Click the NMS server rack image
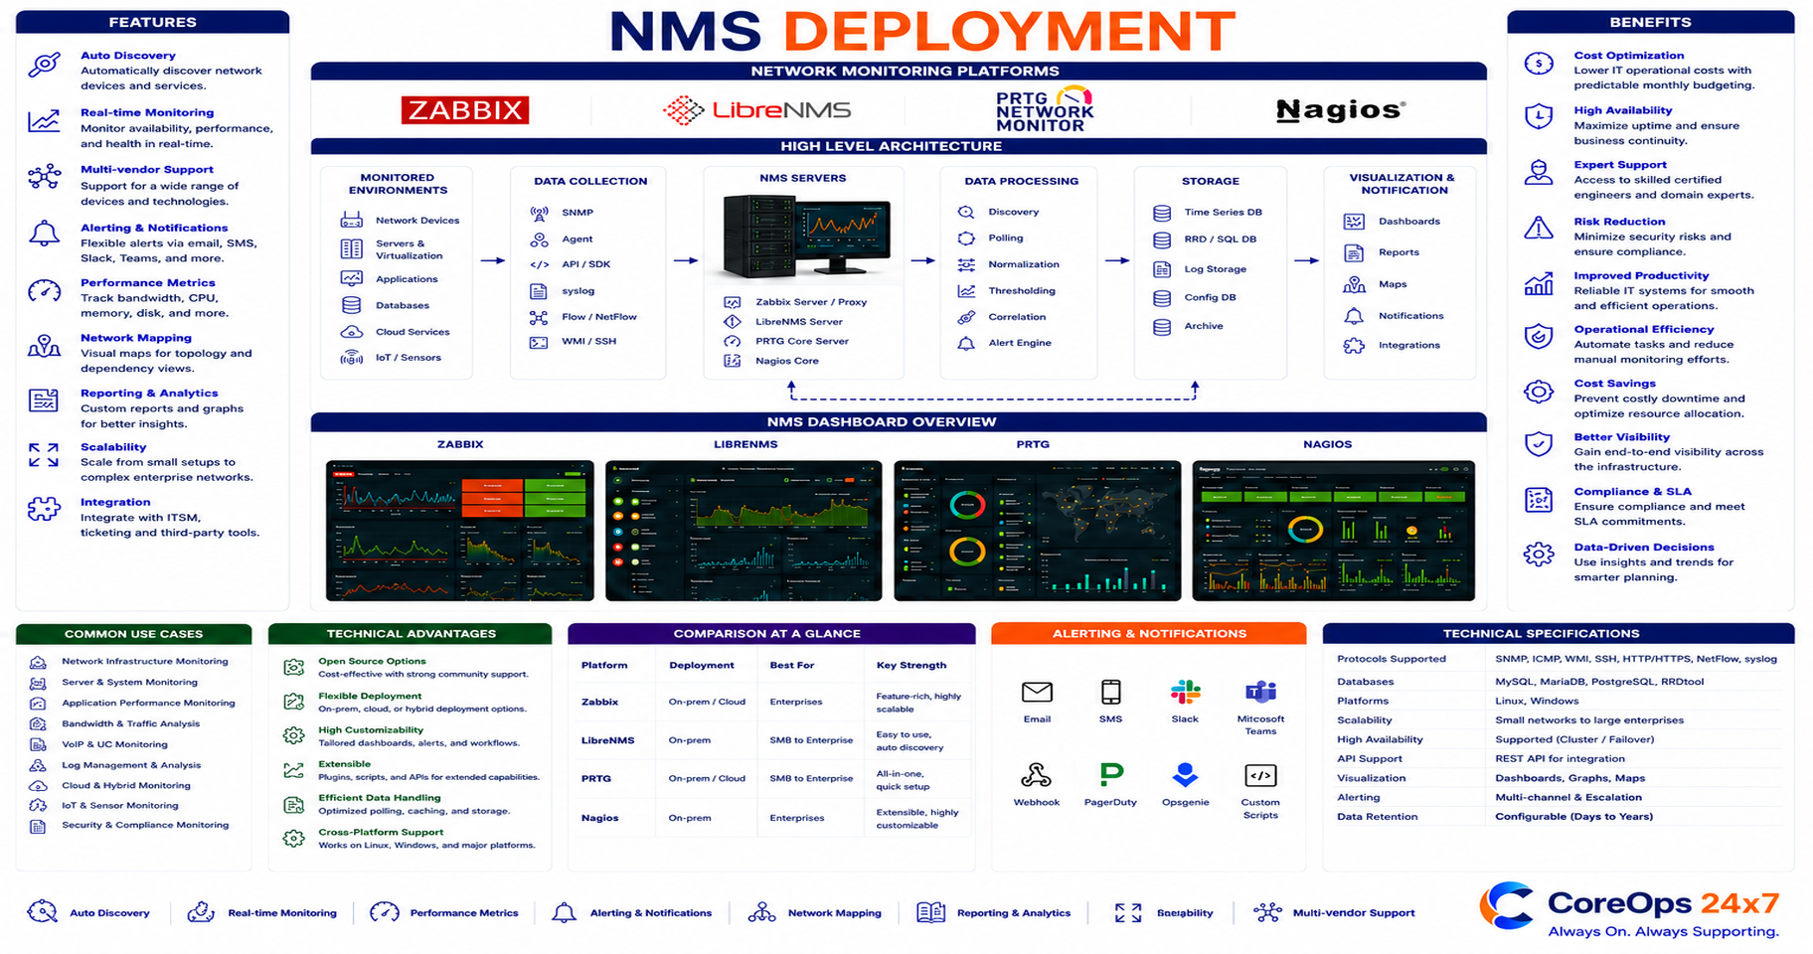The height and width of the screenshot is (954, 1813). 806,236
